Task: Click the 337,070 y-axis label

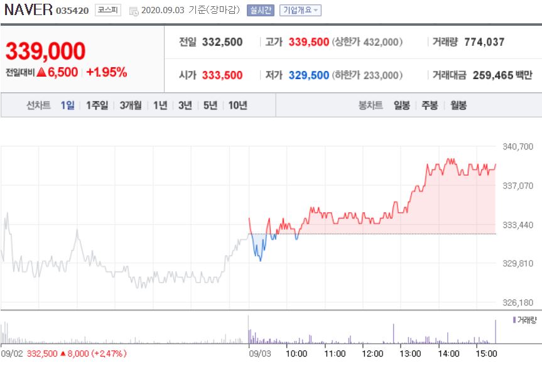Action: click(x=518, y=186)
